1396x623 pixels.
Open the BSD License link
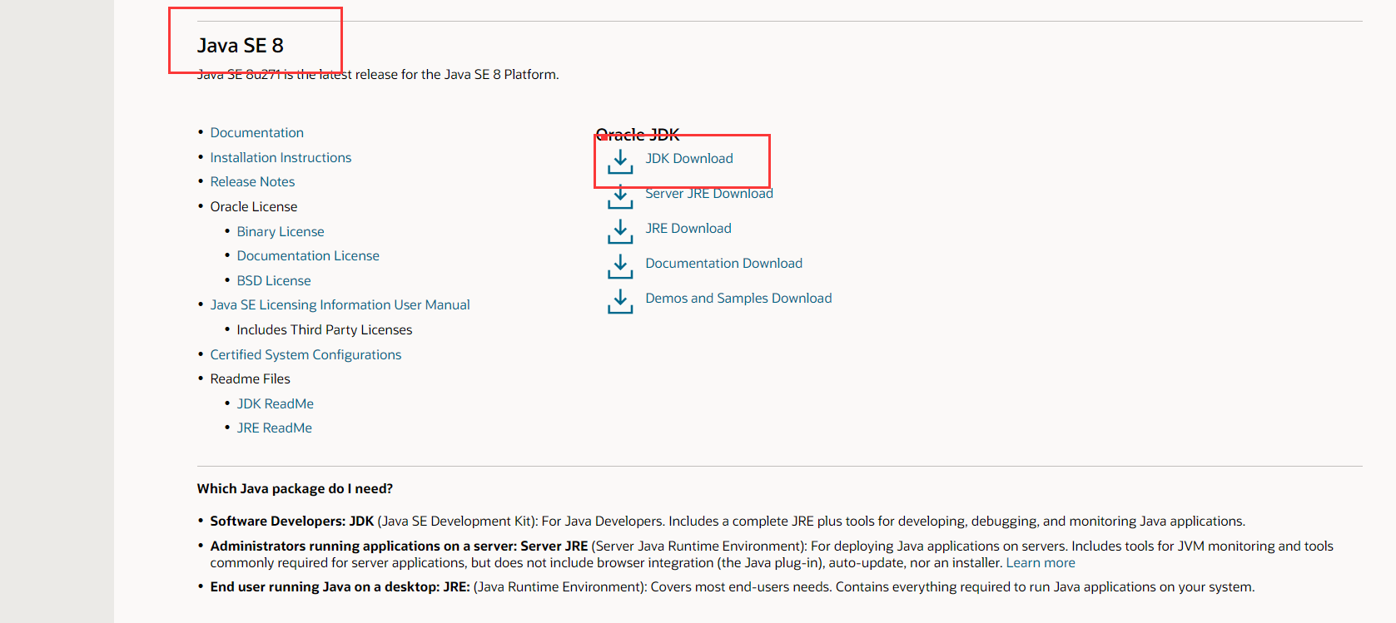tap(274, 280)
